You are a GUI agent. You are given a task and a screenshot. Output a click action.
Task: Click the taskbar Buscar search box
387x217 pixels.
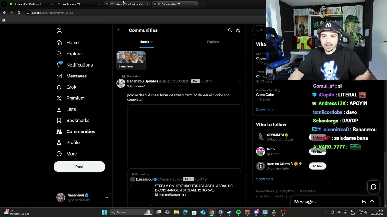[131, 212]
